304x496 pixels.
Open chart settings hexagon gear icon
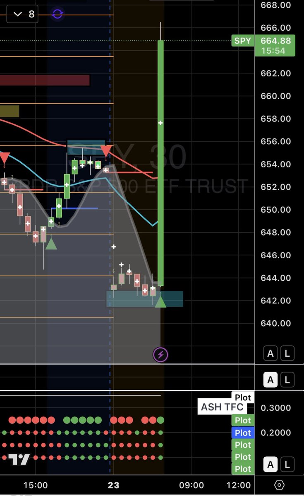[x=279, y=485]
